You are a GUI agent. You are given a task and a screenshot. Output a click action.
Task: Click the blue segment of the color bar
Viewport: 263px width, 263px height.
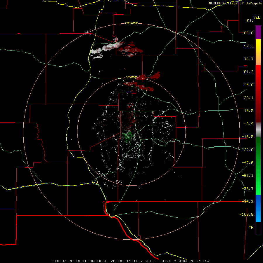258,208
